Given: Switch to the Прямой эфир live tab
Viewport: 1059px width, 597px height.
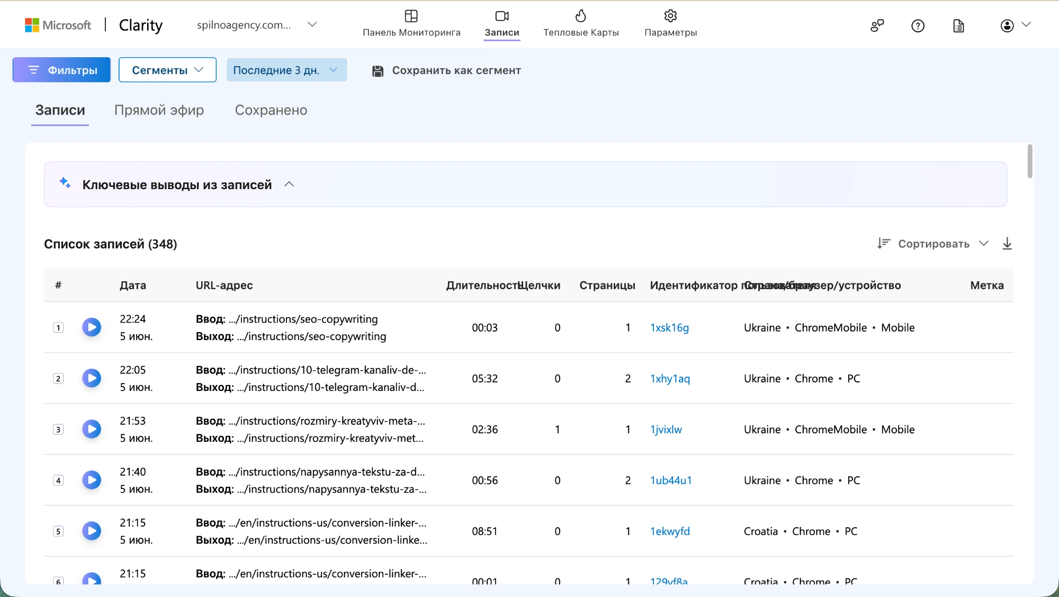Looking at the screenshot, I should pos(159,110).
